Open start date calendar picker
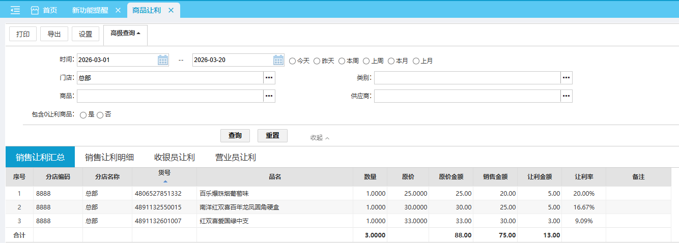This screenshot has height=243, width=679. point(163,60)
